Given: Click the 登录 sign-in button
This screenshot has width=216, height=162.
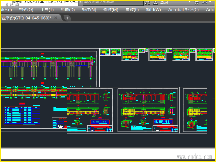Looking at the screenshot, I should [x=164, y=2].
